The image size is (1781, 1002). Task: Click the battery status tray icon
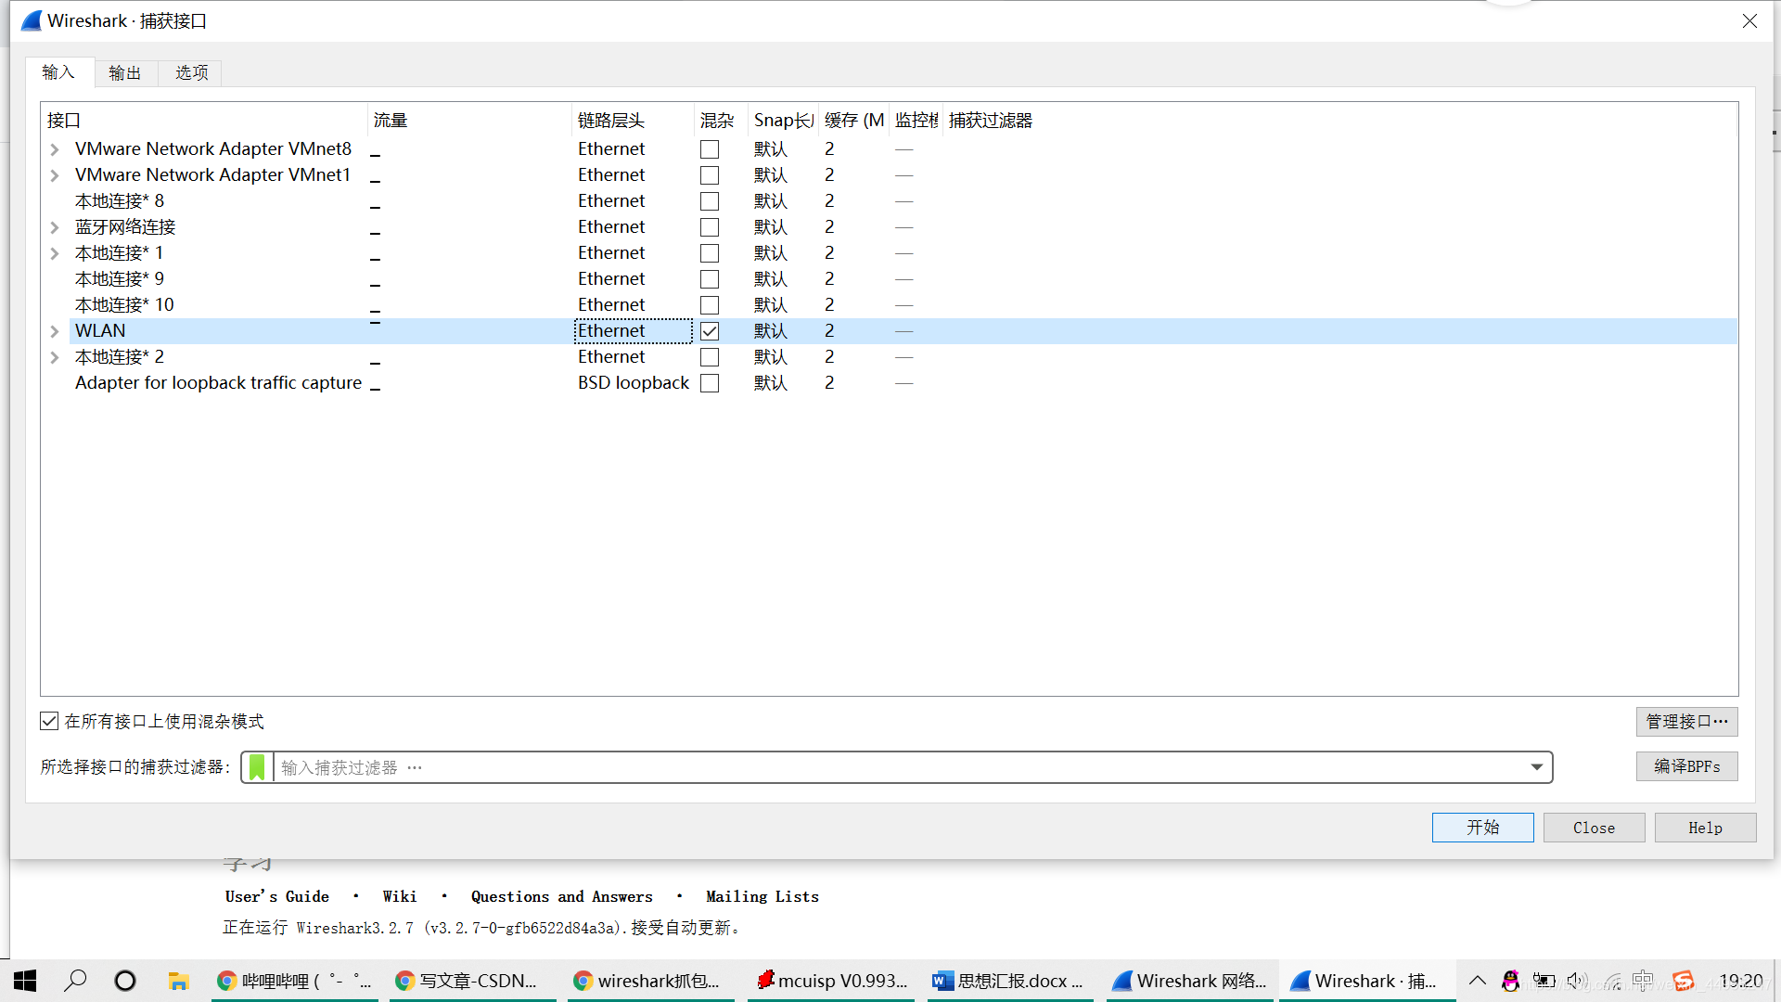point(1544,981)
